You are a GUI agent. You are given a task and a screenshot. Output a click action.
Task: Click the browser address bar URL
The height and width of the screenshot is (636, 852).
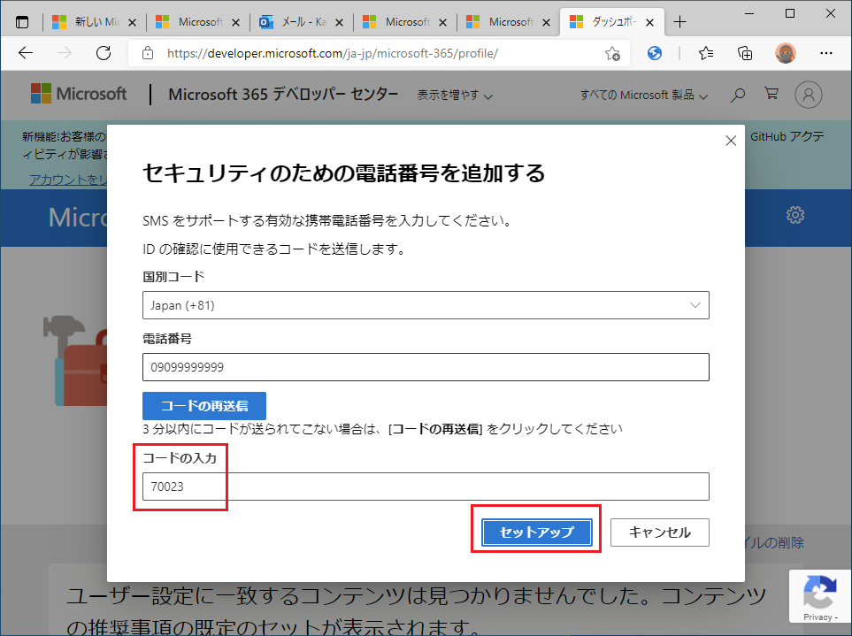pos(332,53)
